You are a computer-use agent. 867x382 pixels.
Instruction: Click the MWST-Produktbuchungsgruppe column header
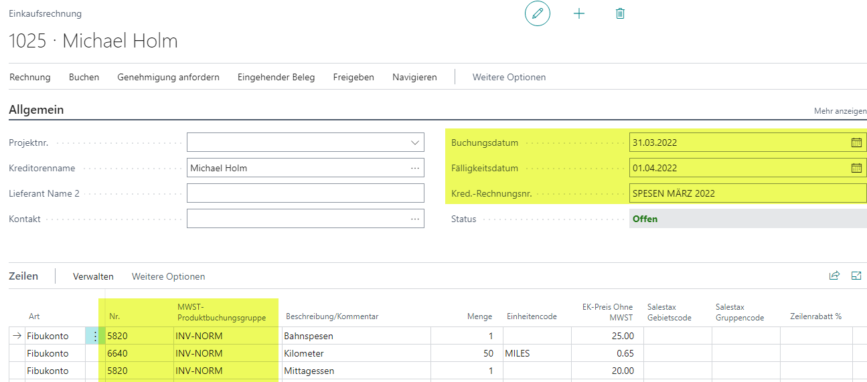pos(222,312)
